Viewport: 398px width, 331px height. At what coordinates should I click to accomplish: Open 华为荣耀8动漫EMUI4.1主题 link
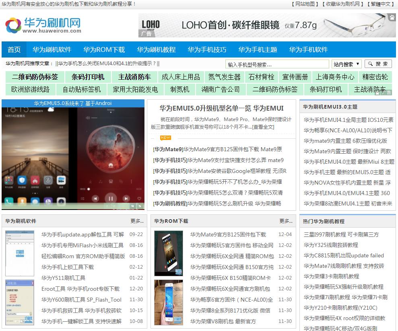348,204
